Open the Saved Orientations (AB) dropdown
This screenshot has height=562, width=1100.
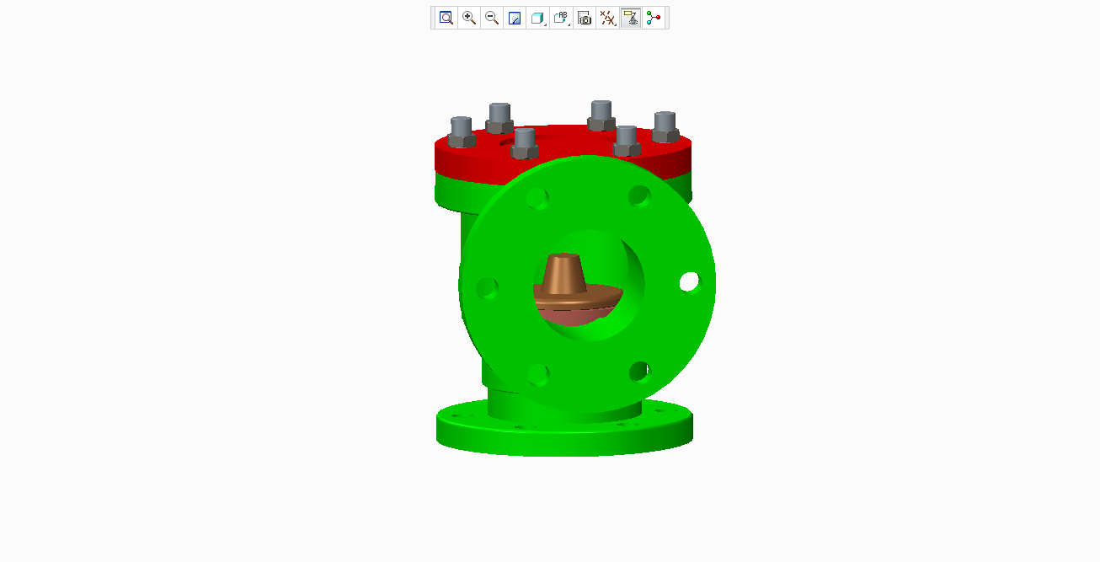point(562,18)
